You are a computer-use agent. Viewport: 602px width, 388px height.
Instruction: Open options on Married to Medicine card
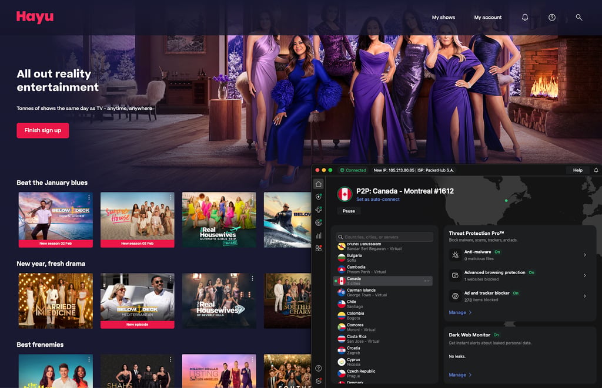(89, 278)
